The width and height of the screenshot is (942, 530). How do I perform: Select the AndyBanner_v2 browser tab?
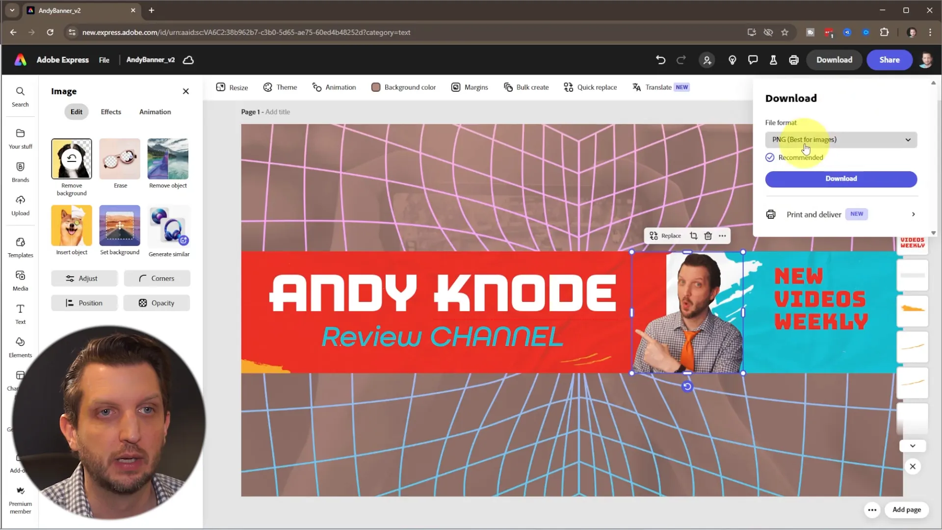point(81,10)
